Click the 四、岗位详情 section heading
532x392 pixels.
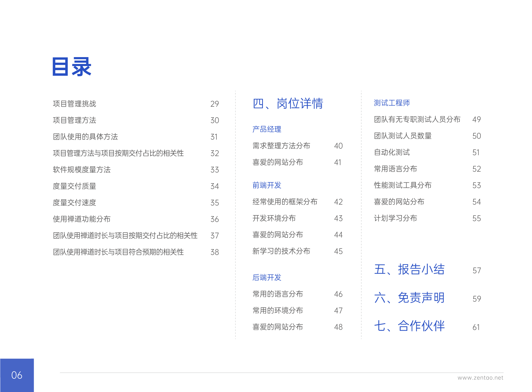click(288, 103)
